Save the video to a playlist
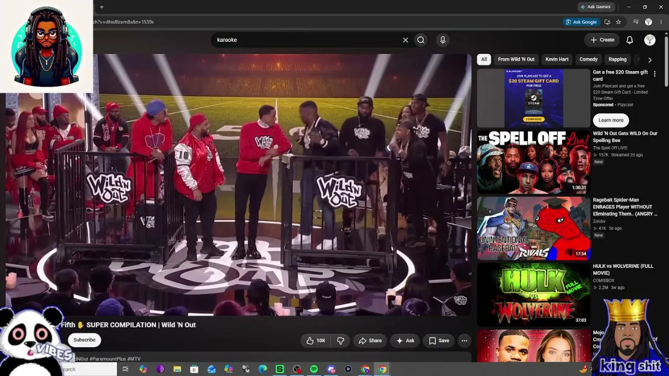Image resolution: width=669 pixels, height=376 pixels. point(439,340)
